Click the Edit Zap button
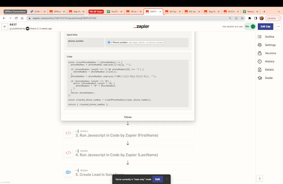This screenshot has width=283, height=184. (265, 27)
